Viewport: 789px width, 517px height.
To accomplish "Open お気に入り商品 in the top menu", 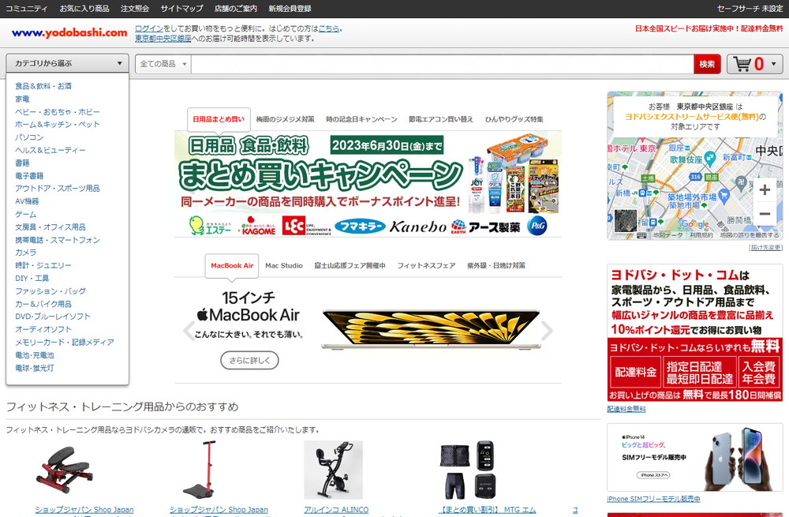I will tap(84, 9).
